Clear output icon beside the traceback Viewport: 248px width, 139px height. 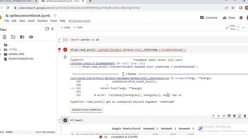coord(65,57)
